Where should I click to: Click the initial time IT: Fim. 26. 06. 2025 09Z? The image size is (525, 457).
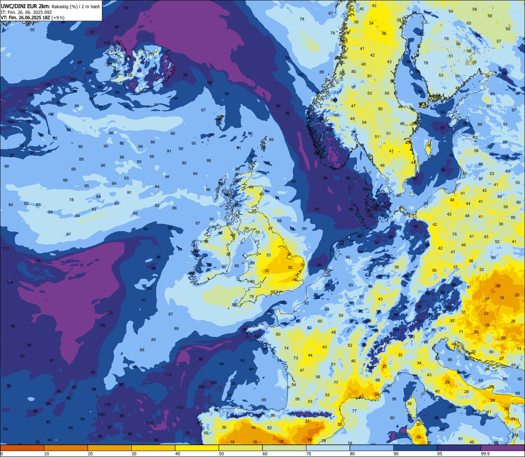[27, 12]
